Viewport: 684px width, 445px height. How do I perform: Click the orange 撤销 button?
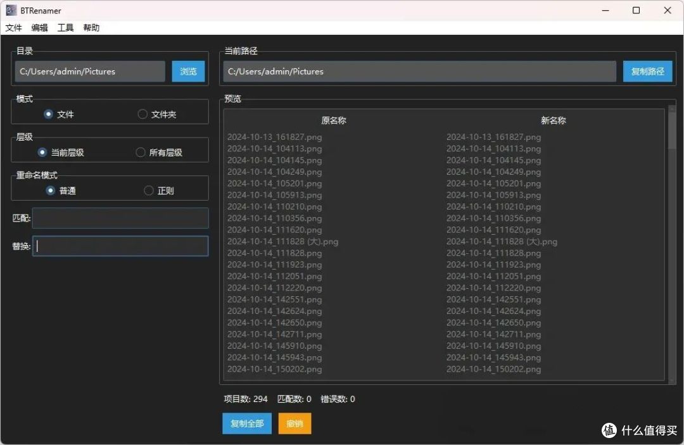294,423
